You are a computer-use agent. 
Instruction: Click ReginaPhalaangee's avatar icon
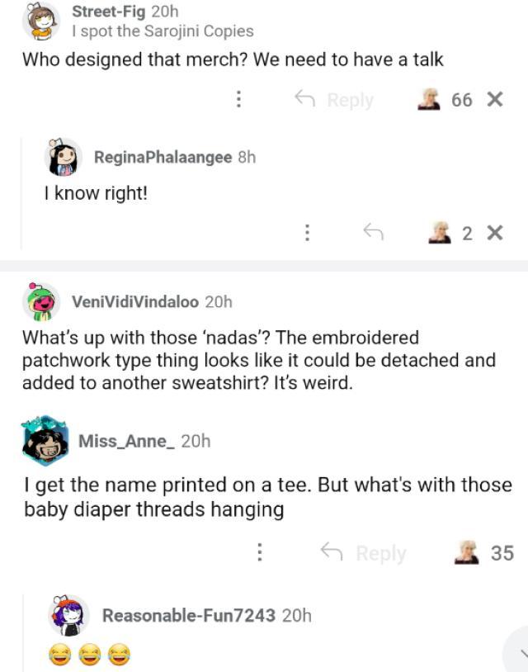click(x=63, y=157)
